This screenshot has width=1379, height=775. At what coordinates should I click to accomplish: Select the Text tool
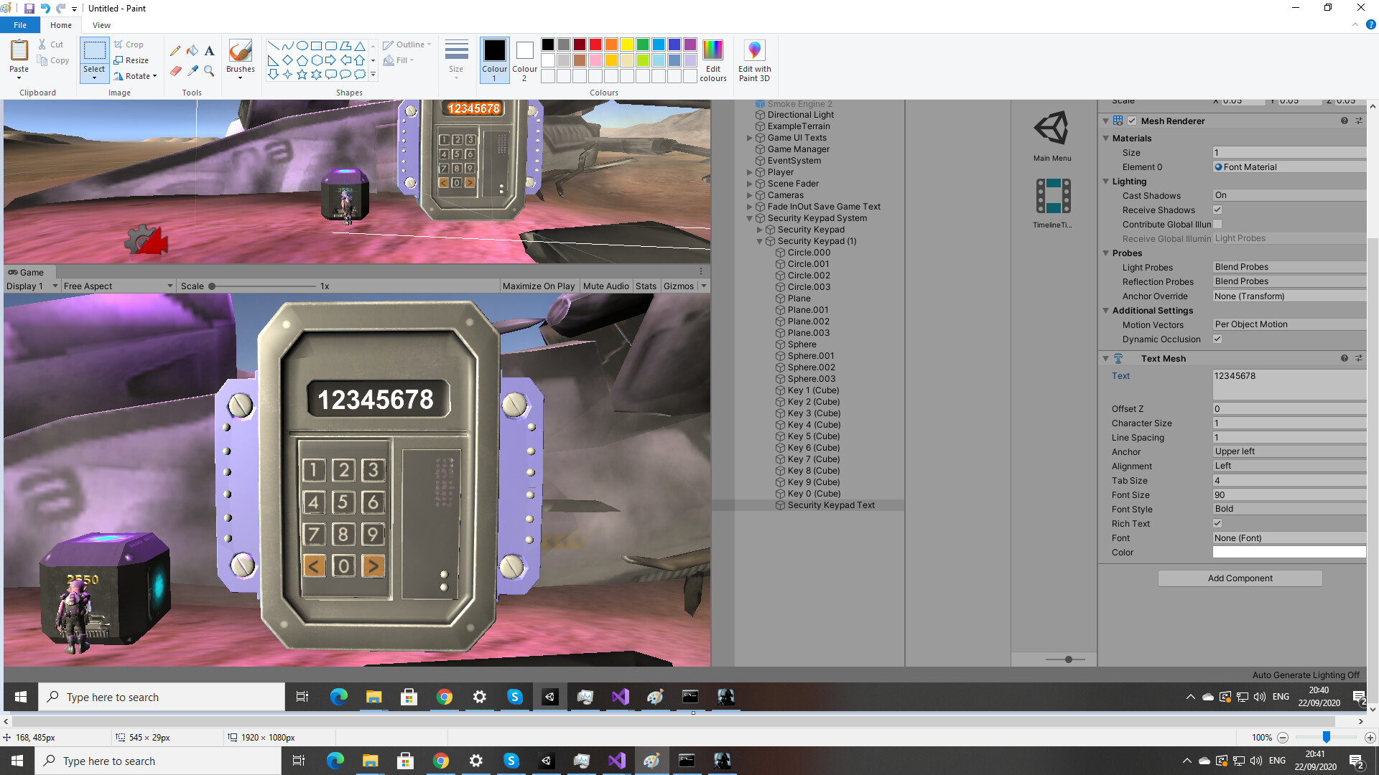[209, 51]
